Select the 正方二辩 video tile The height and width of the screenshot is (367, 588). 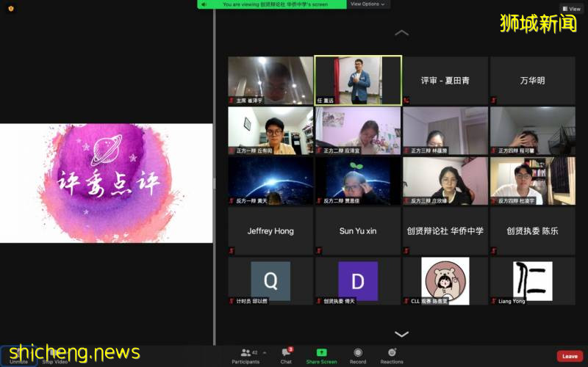click(358, 131)
